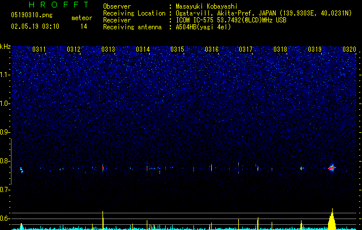Screen dimensions: 362x230
Task: Click the 0318 time marker
Action: click(280, 49)
